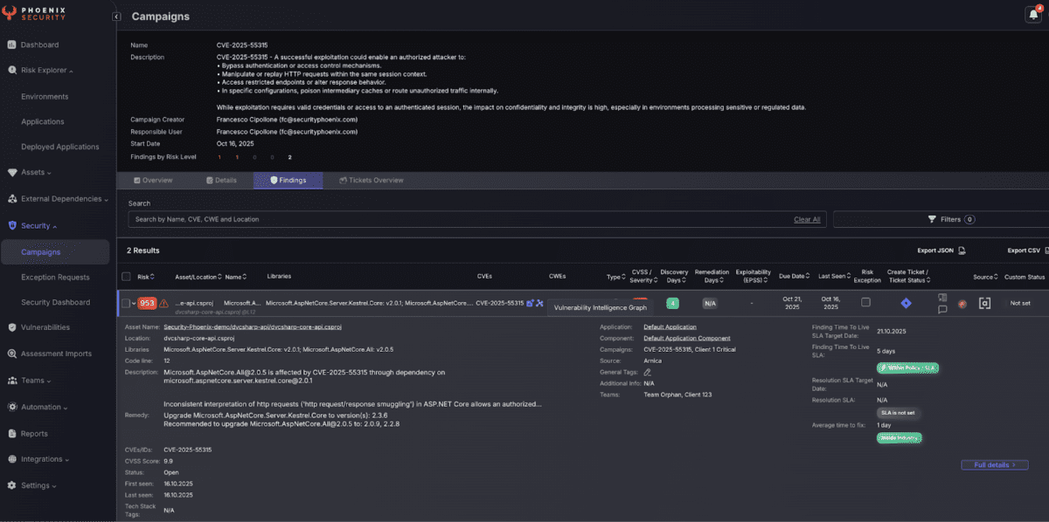Screen dimensions: 1049x522
Task: Open the notifications bell
Action: pos(1032,15)
